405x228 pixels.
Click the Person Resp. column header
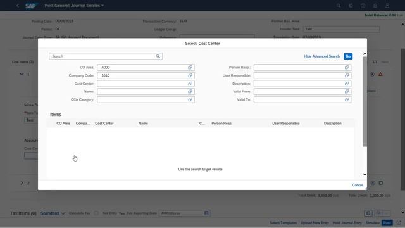coord(221,123)
